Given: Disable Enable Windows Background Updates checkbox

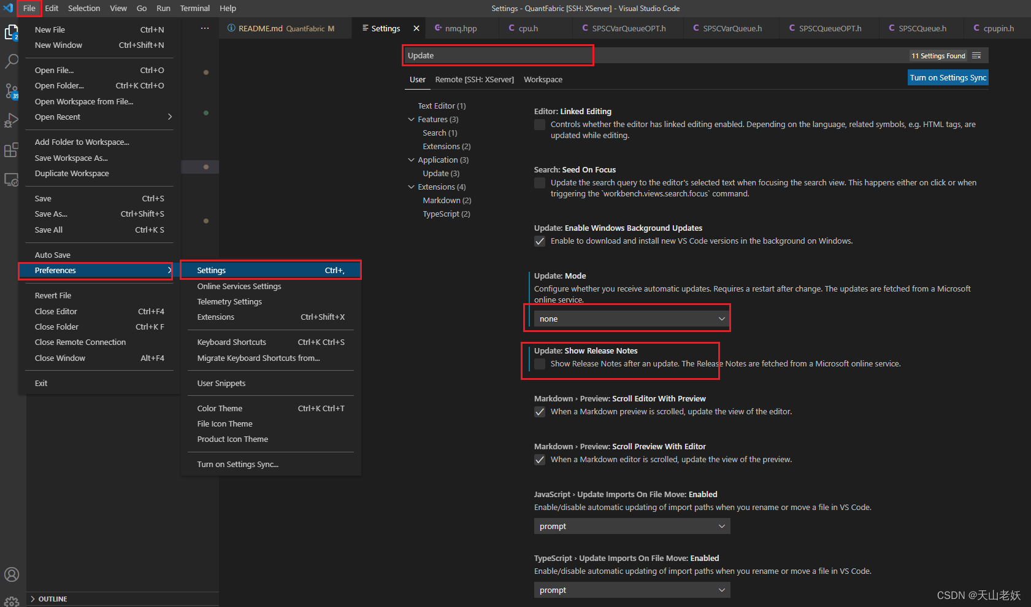Looking at the screenshot, I should pos(540,241).
